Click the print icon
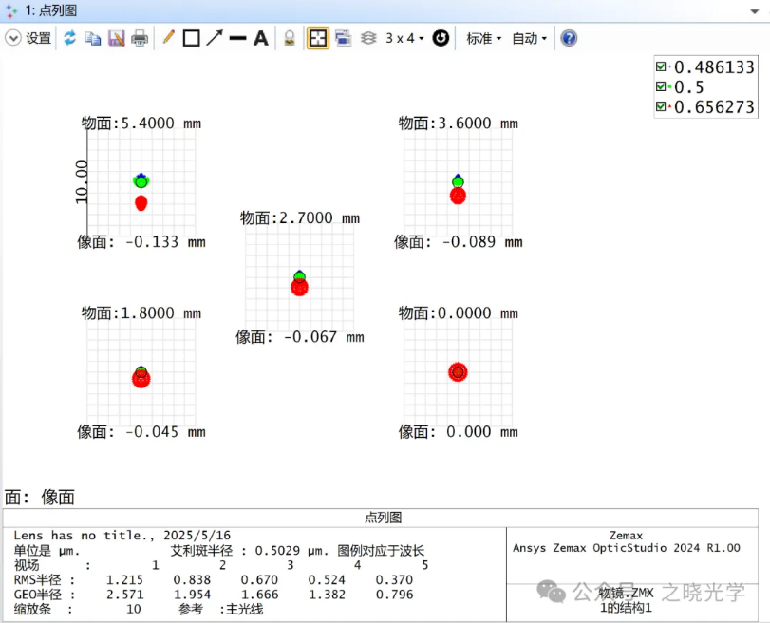The width and height of the screenshot is (770, 623). (x=140, y=38)
